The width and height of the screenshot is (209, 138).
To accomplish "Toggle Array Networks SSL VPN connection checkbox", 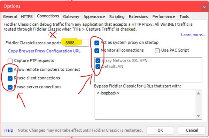I will click(98, 61).
